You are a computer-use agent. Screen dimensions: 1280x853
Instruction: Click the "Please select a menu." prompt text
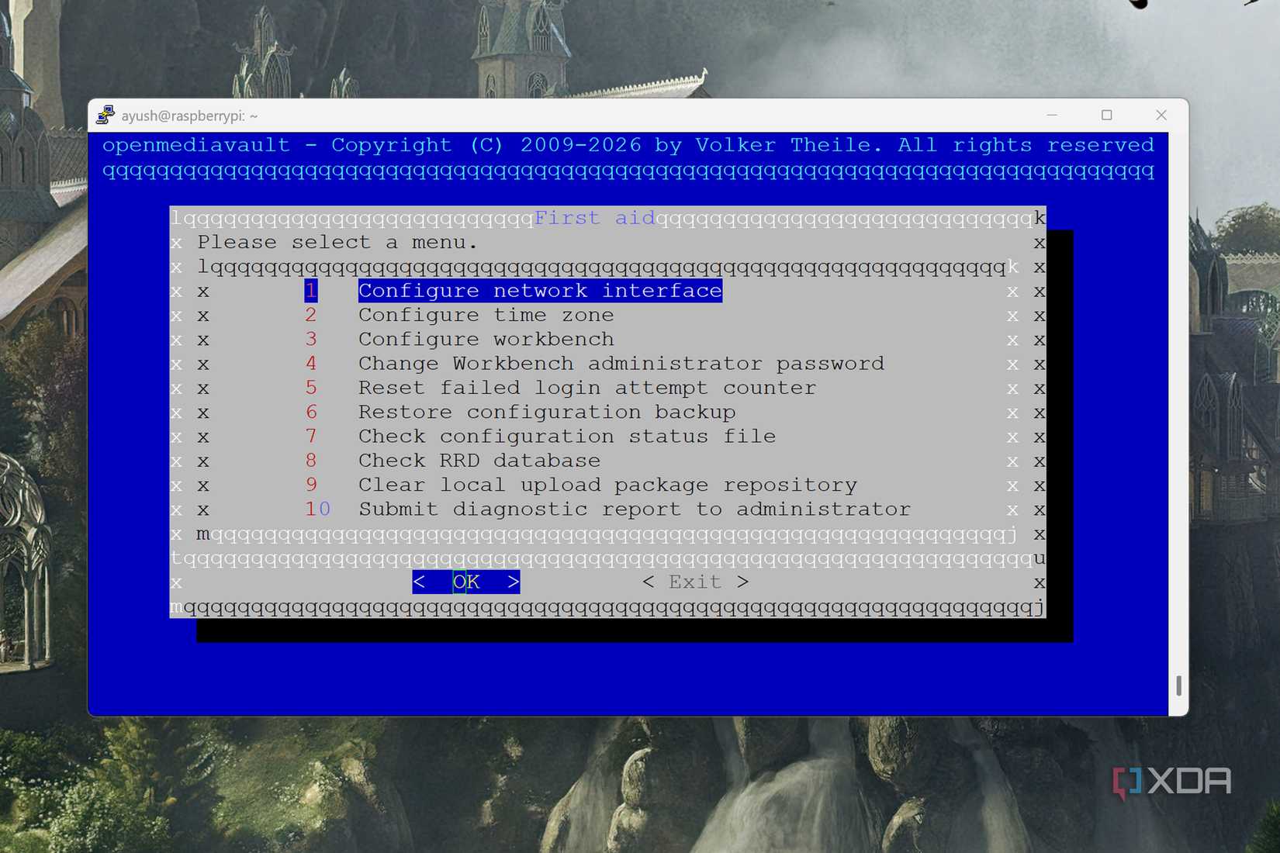[x=337, y=242]
